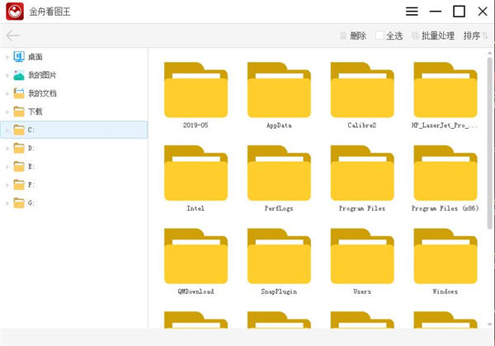Select the Program Files (x86) folder
Image resolution: width=495 pixels, height=346 pixels.
[x=445, y=173]
